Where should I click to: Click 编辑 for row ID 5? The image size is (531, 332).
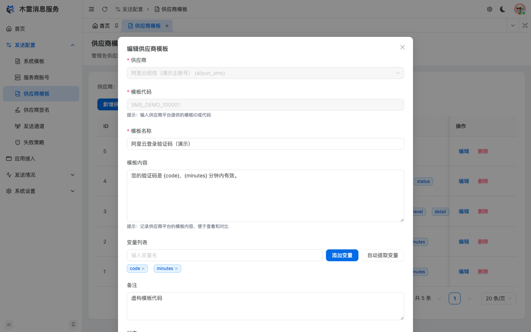(464, 151)
